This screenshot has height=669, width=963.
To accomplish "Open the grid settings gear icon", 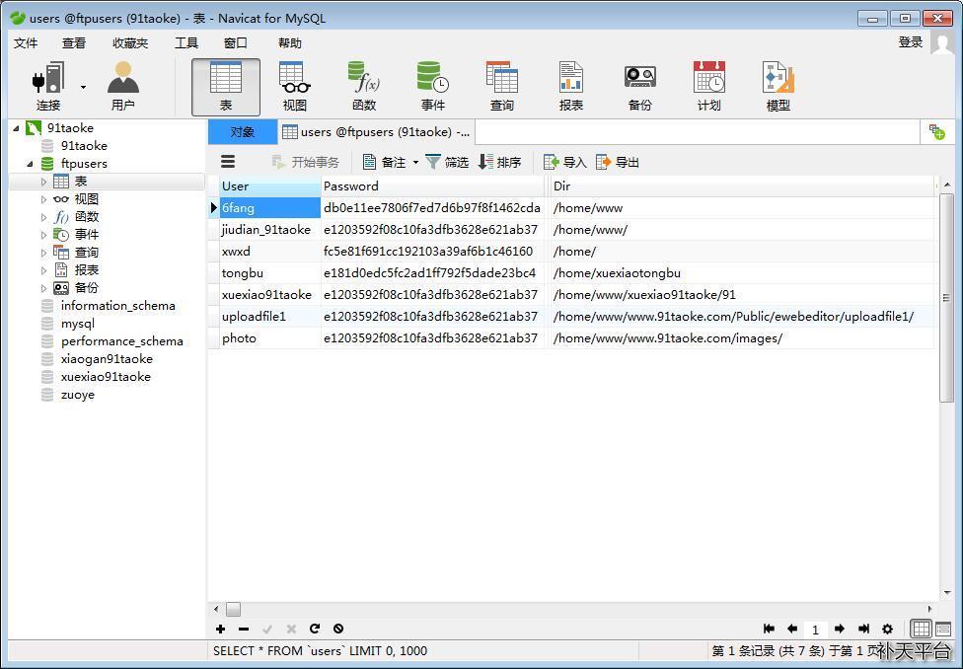I will coord(887,629).
